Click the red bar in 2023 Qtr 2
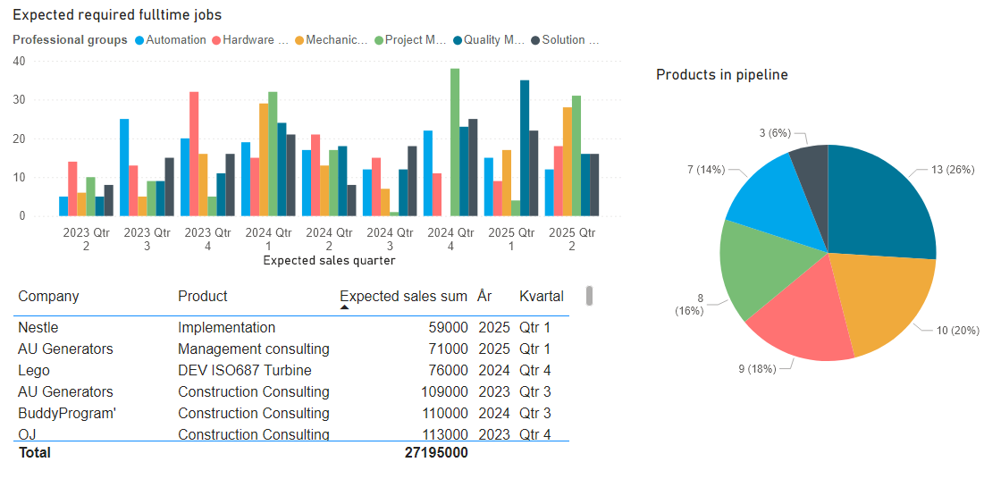984x479 pixels. [72, 189]
